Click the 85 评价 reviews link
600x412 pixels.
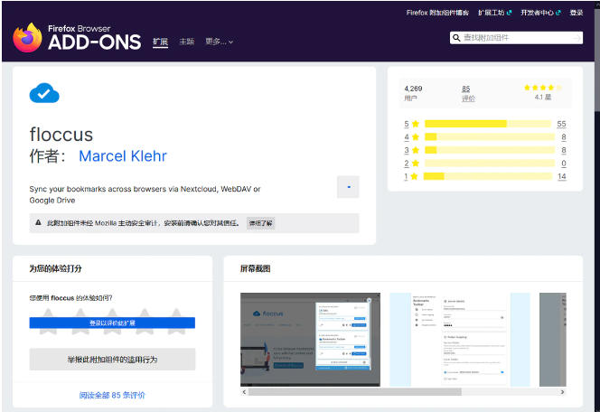tap(468, 93)
